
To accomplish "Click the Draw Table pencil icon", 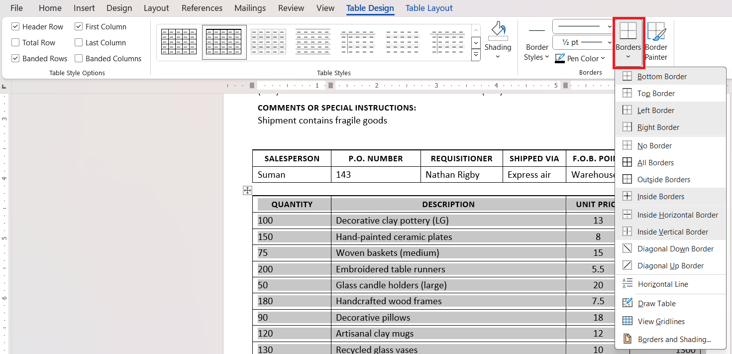I will (x=627, y=303).
